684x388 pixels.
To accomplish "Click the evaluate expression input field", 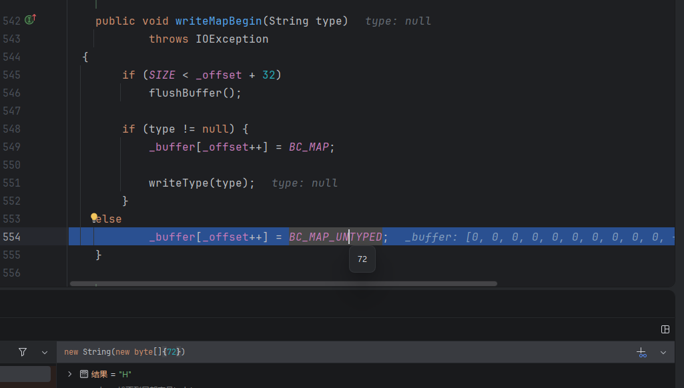I will (x=334, y=352).
